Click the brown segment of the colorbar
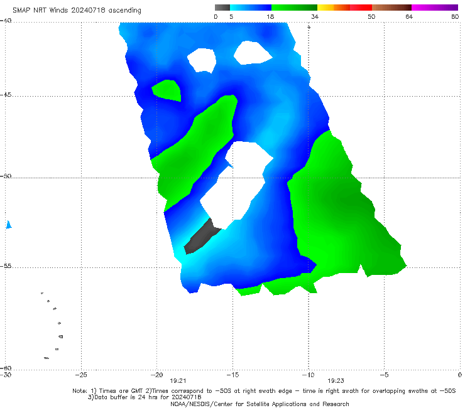 [x=391, y=8]
